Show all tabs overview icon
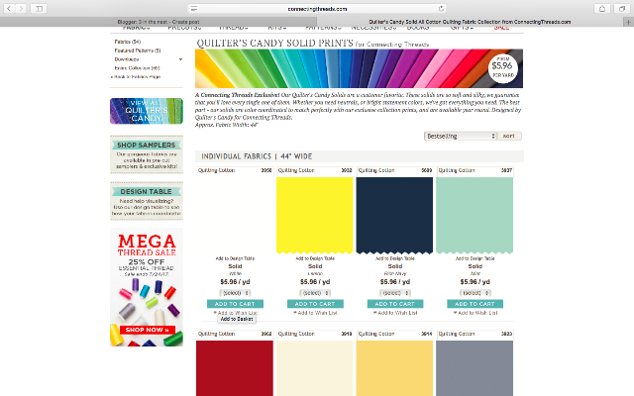634x396 pixels. coord(622,8)
